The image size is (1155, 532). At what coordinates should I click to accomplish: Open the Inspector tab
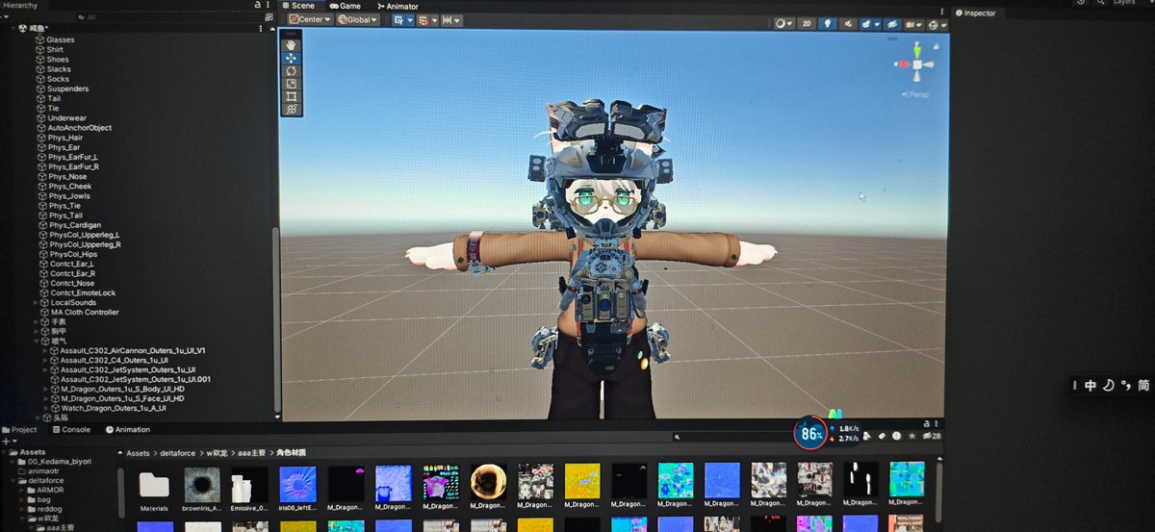(x=975, y=13)
